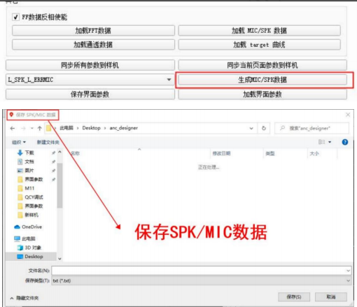Viewport: 357px width, 307px height.
Task: Click the 保存界面参数 button
Action: click(x=90, y=94)
